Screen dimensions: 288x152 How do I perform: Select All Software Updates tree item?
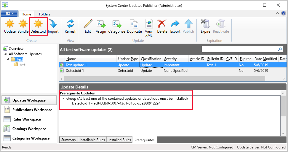(x=25, y=54)
